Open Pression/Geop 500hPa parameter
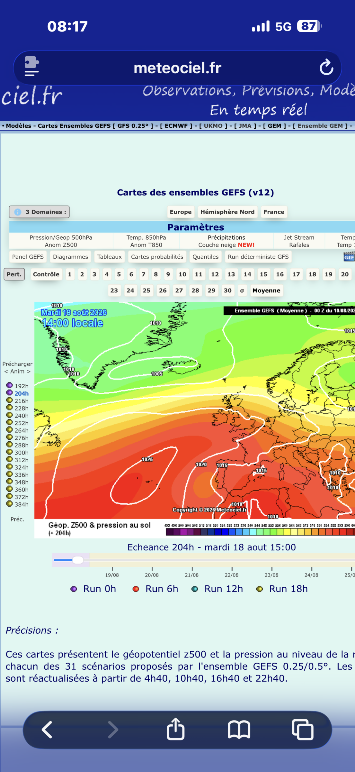The width and height of the screenshot is (355, 772). pyautogui.click(x=61, y=237)
